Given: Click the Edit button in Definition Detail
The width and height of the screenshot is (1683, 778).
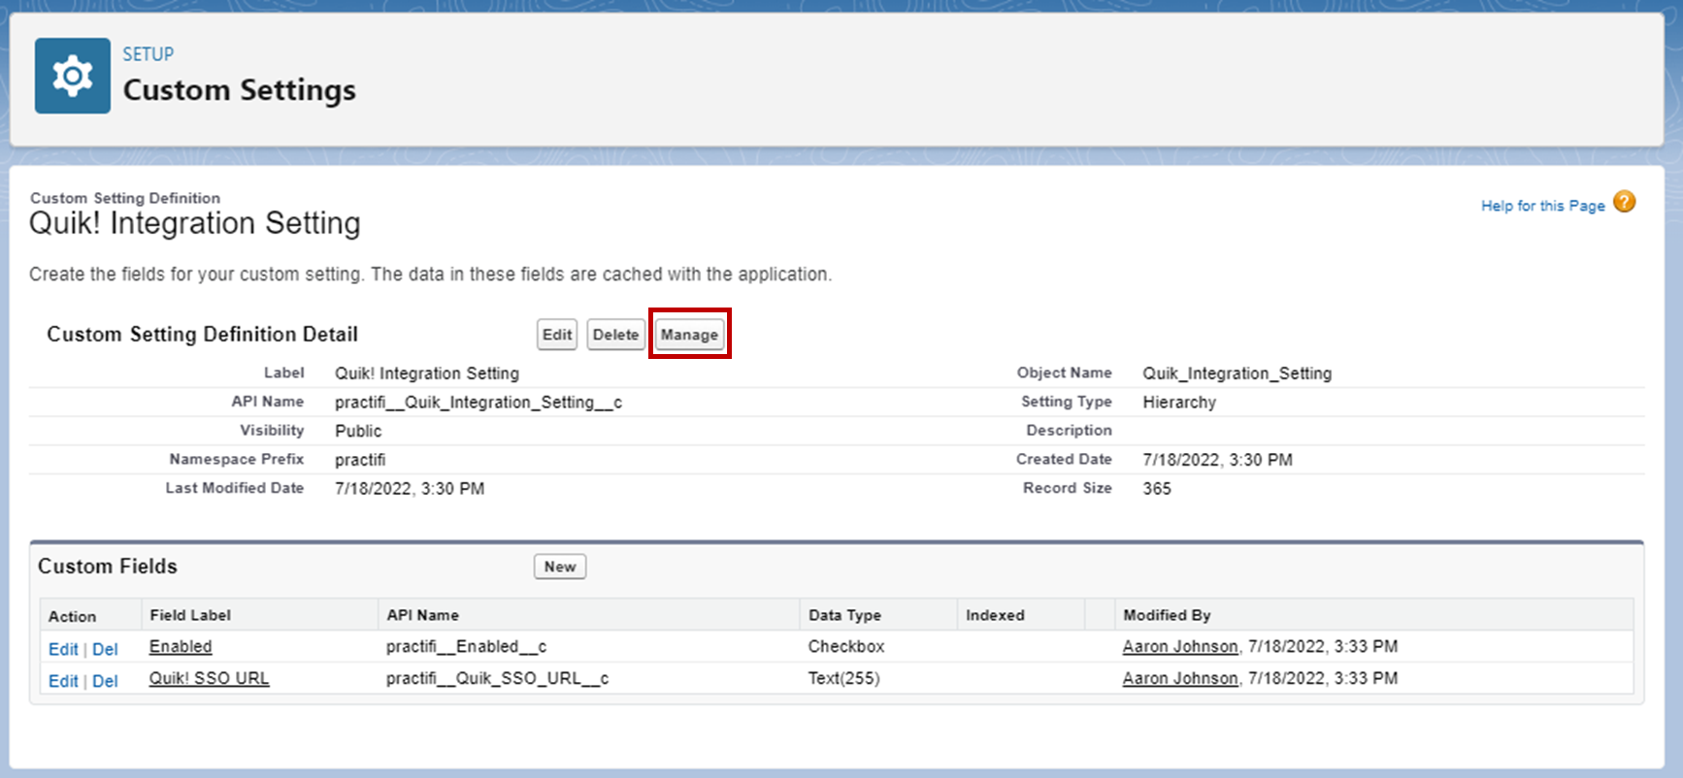Looking at the screenshot, I should pos(557,335).
